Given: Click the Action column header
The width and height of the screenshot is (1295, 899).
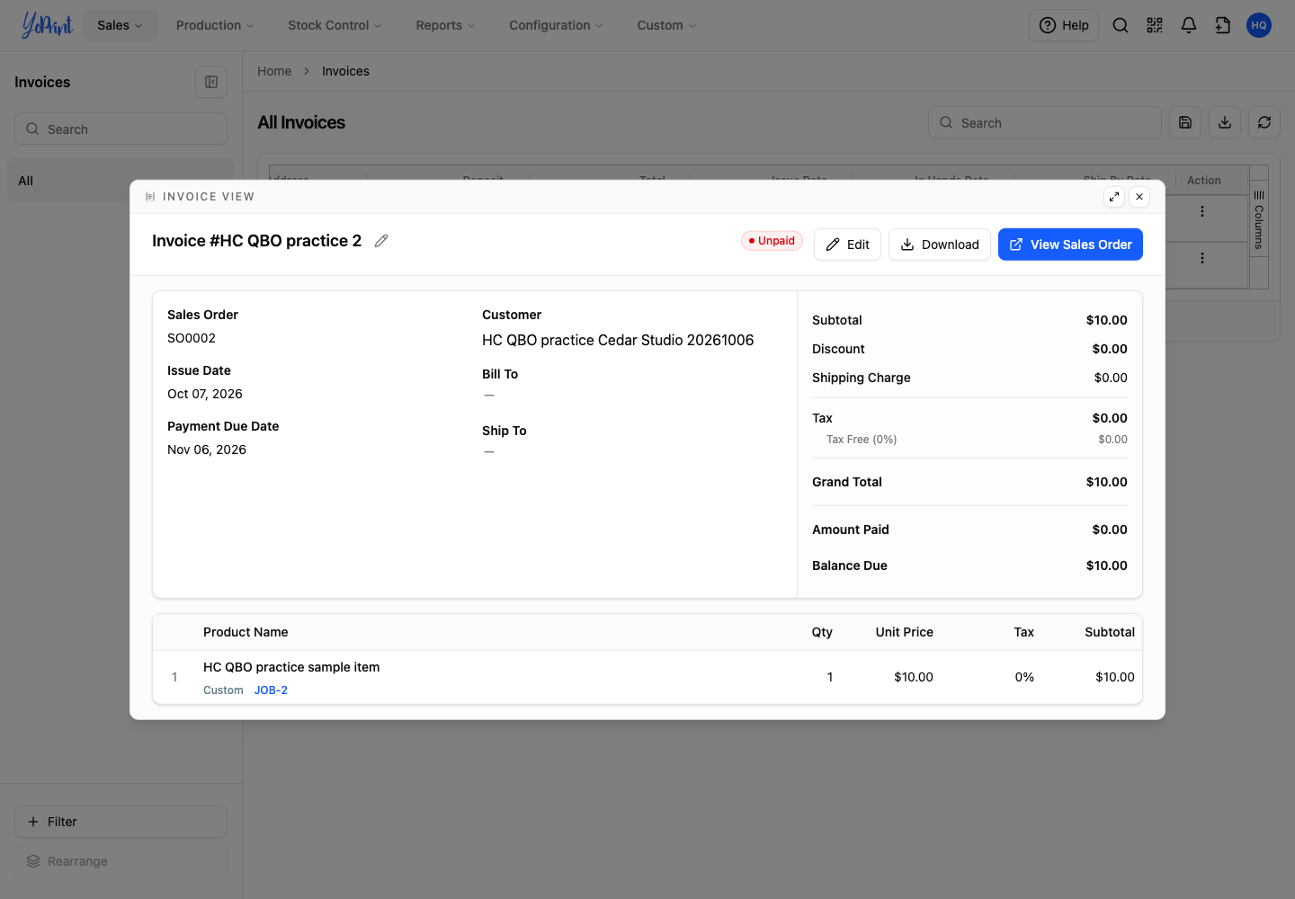Looking at the screenshot, I should click(1203, 181).
